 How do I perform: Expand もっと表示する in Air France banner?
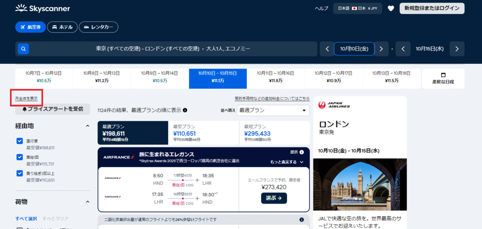pos(287,162)
